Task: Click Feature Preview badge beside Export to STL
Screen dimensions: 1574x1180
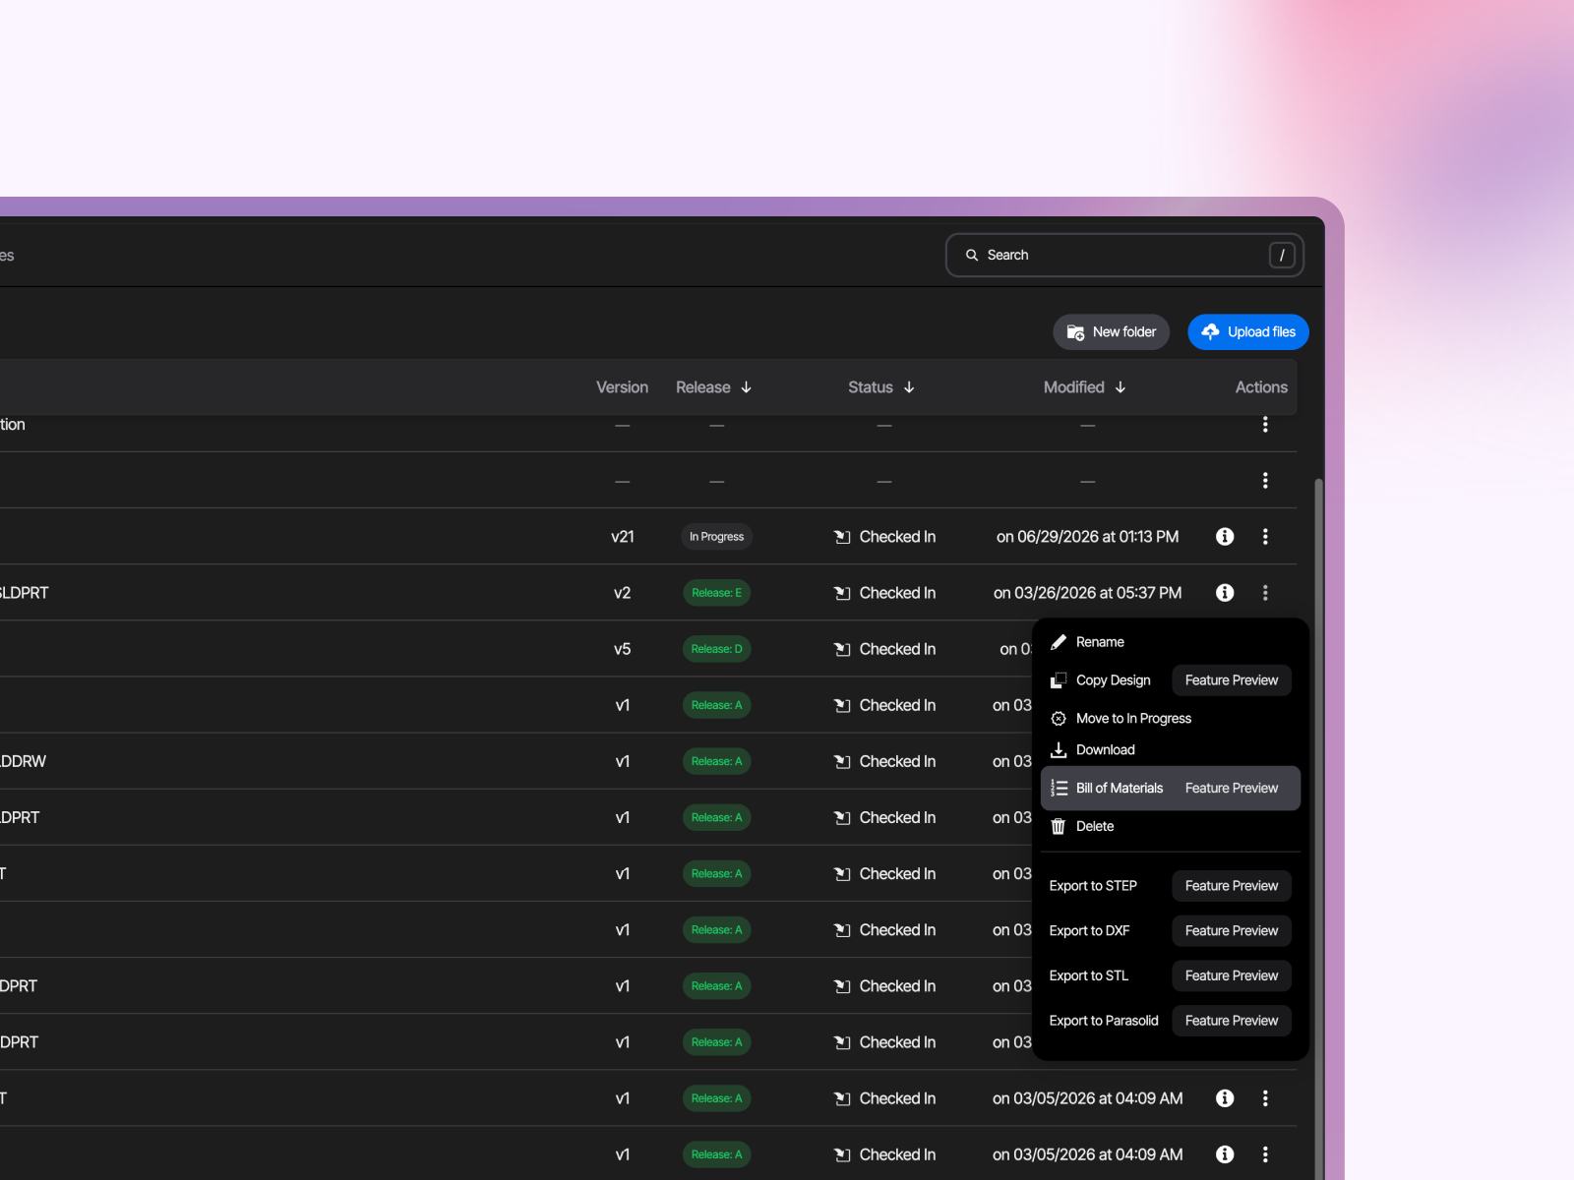Action: click(x=1232, y=976)
